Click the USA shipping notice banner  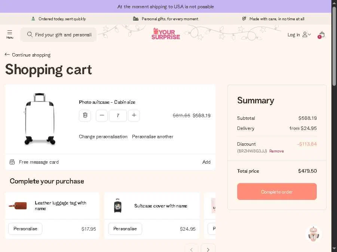tap(165, 6)
